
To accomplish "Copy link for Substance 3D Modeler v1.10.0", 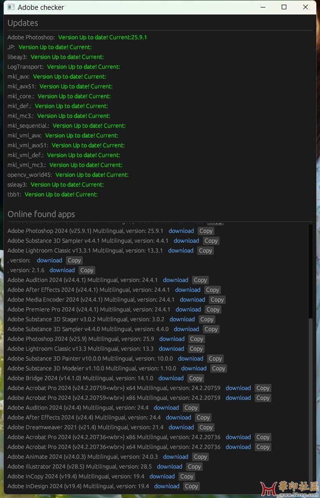I will pyautogui.click(x=219, y=369).
